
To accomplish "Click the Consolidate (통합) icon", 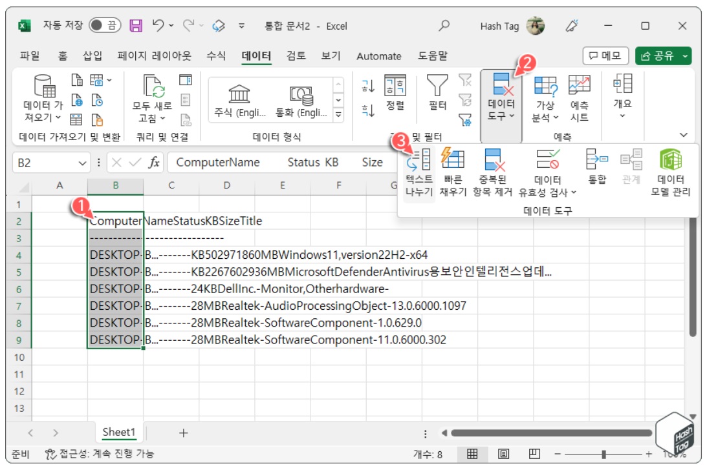I will 597,167.
